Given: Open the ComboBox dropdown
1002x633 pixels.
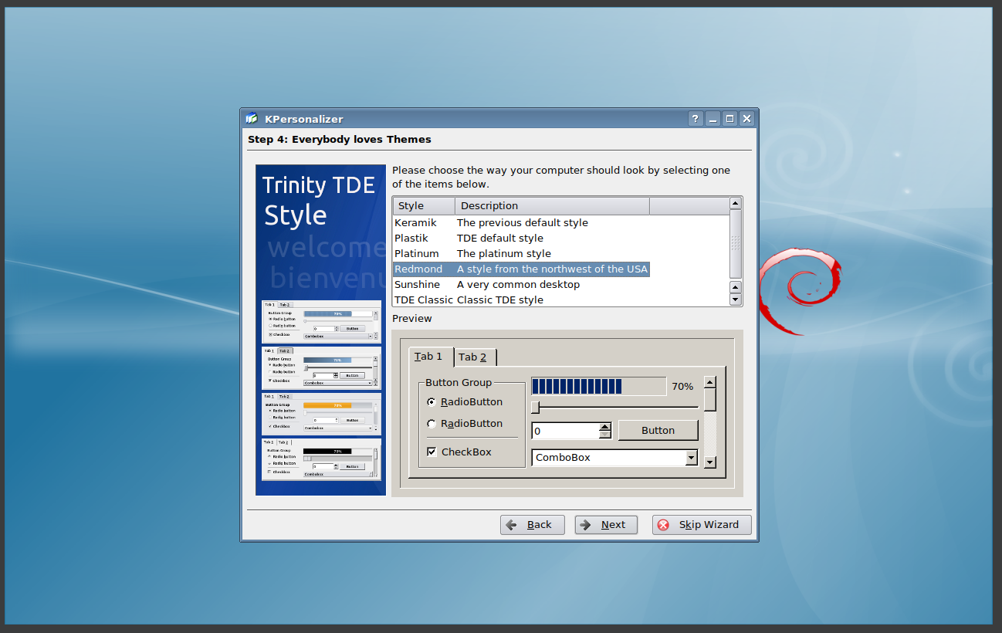Looking at the screenshot, I should (691, 458).
